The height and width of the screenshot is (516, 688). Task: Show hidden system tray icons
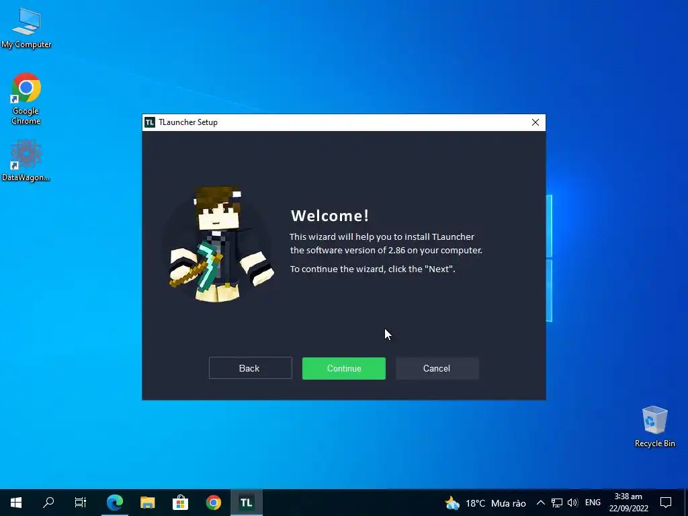coord(541,503)
